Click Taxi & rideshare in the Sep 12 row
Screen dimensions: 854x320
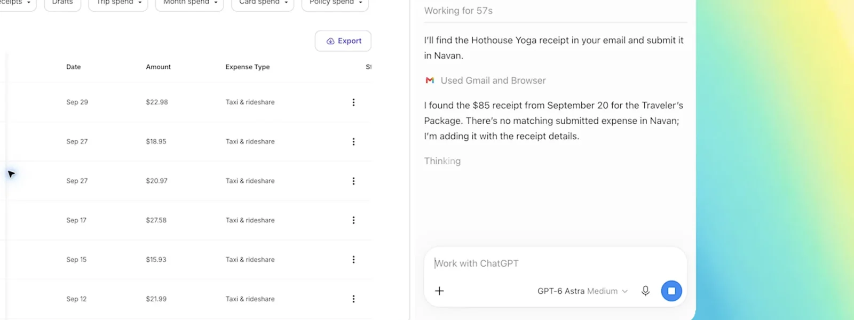pos(250,299)
